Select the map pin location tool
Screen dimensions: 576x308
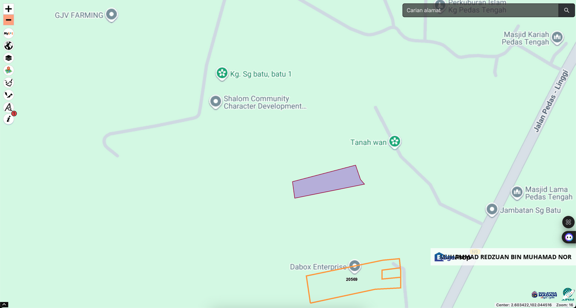click(9, 70)
